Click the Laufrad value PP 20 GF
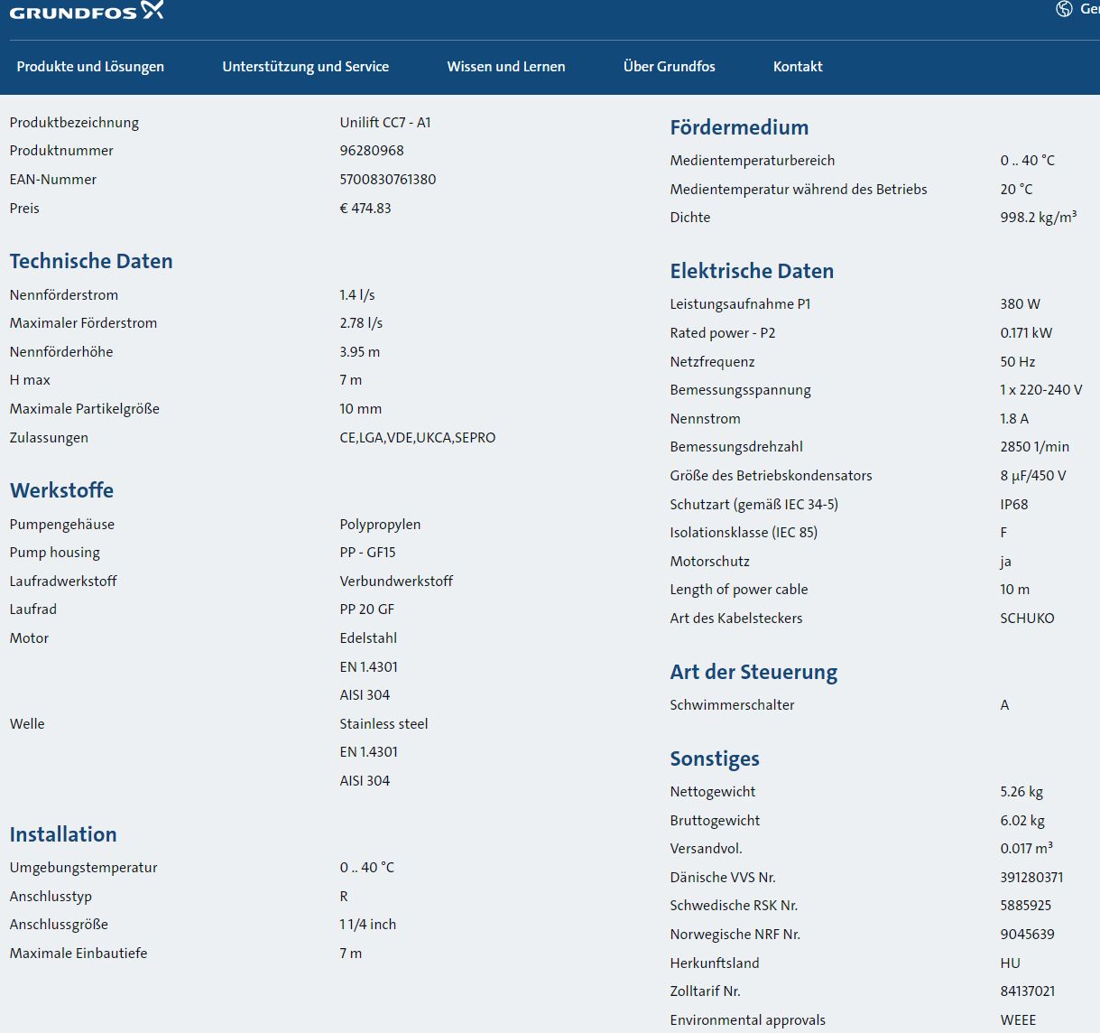The height and width of the screenshot is (1033, 1100). click(367, 610)
